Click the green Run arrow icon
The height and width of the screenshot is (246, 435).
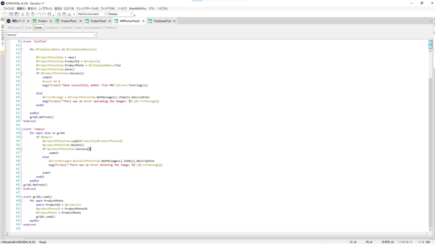pos(74,14)
